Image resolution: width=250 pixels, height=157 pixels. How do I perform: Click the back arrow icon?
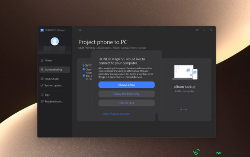tap(81, 30)
